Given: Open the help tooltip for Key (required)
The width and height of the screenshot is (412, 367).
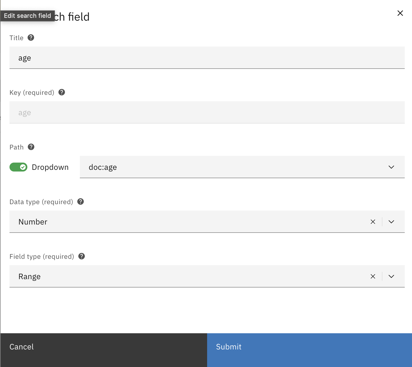Looking at the screenshot, I should coord(62,92).
